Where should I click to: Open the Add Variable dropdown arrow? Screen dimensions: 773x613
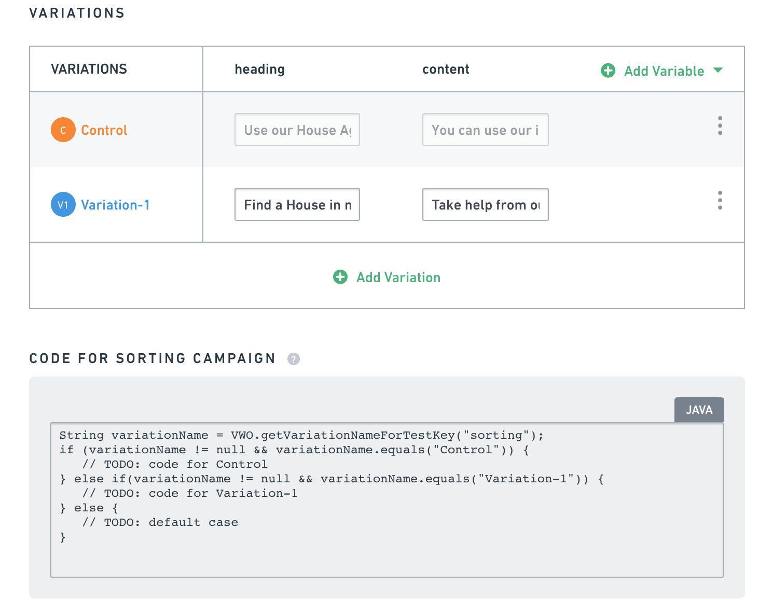718,70
